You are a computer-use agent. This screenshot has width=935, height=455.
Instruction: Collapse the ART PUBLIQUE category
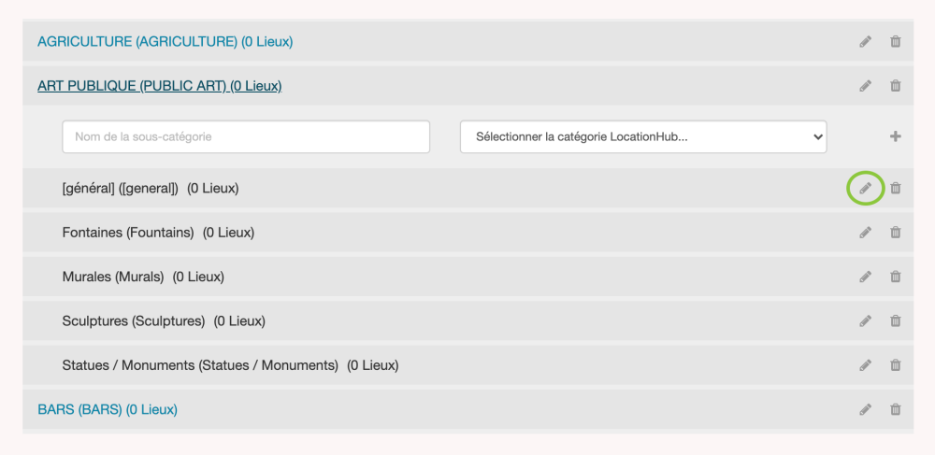coord(159,86)
